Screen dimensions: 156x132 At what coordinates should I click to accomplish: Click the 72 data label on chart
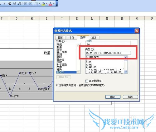pyautogui.click(x=33, y=73)
